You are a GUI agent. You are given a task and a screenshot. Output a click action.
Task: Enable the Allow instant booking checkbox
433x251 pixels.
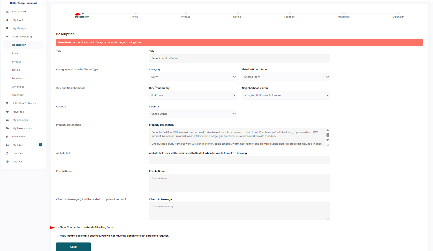[x=57, y=236]
